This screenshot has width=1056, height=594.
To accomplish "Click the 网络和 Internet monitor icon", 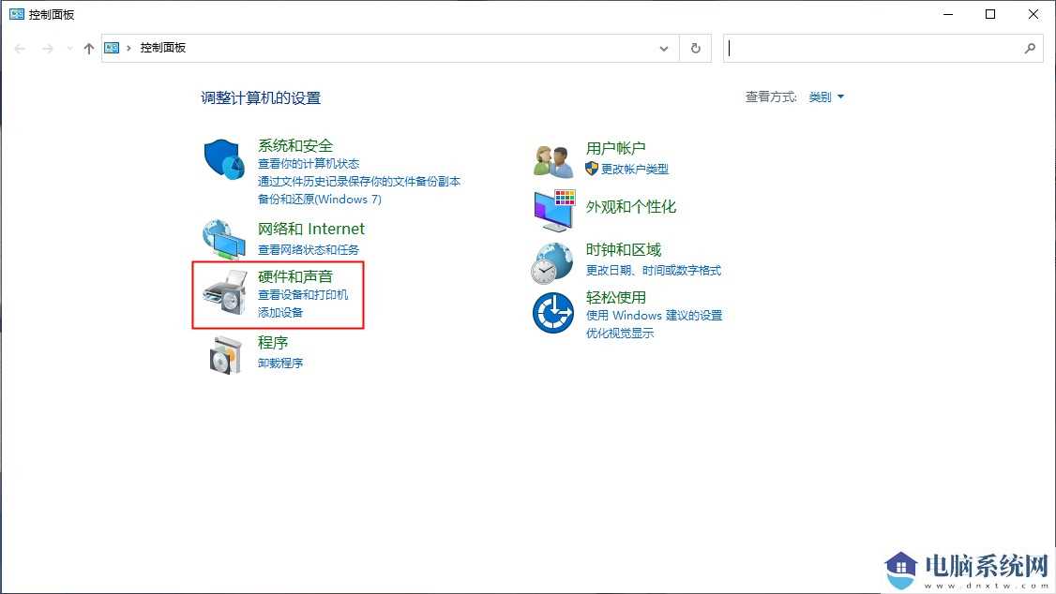I will (x=222, y=239).
